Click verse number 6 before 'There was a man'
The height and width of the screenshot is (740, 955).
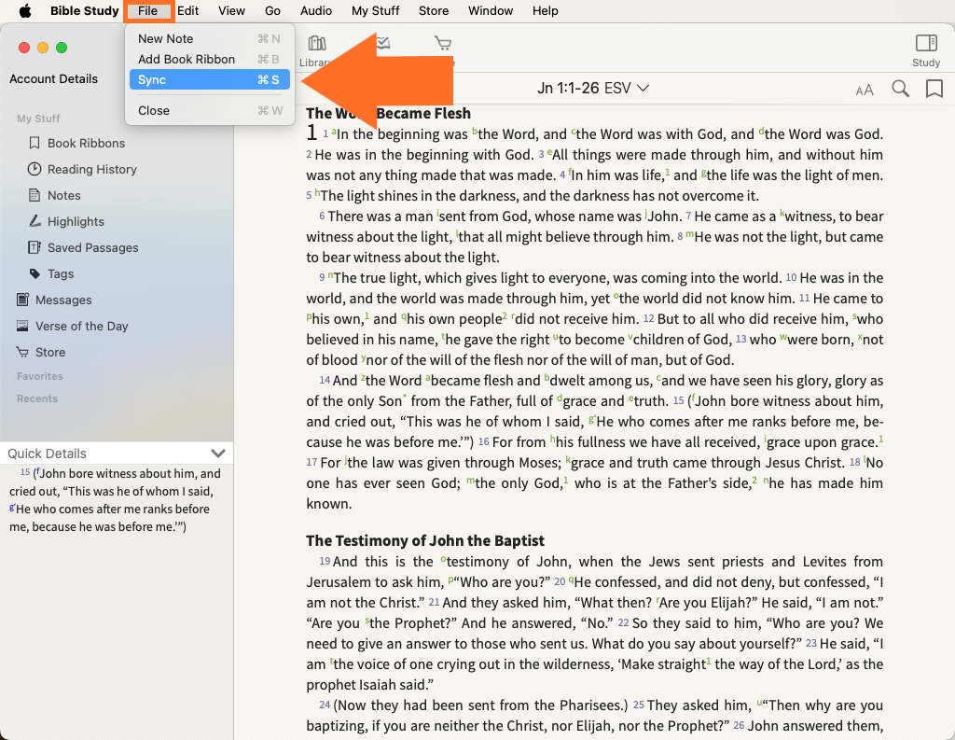click(322, 216)
